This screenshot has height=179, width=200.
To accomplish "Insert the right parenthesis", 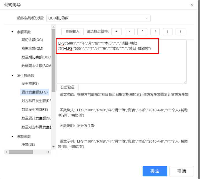I will [x=180, y=31].
